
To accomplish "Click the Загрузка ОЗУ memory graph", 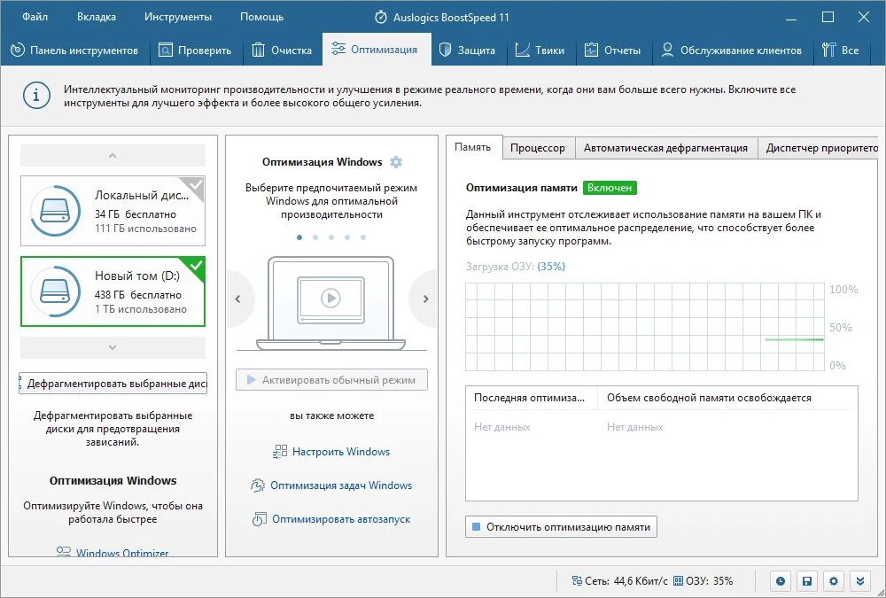I will 644,327.
